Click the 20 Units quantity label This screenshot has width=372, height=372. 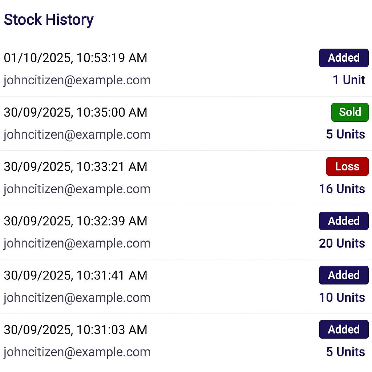(x=342, y=243)
